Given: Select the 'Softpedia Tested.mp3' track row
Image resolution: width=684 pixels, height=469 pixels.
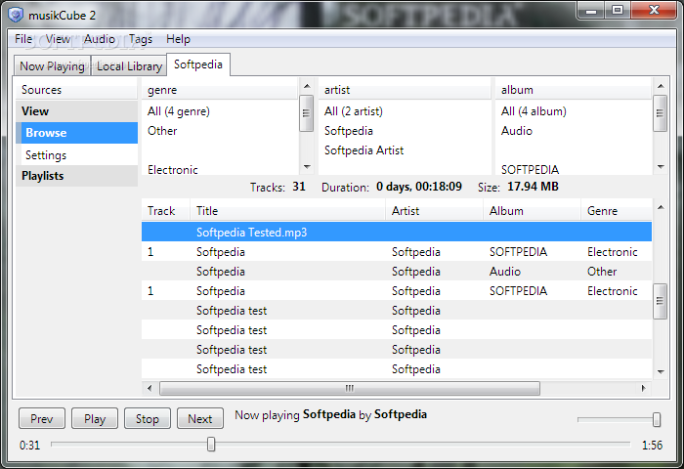Looking at the screenshot, I should [x=397, y=233].
